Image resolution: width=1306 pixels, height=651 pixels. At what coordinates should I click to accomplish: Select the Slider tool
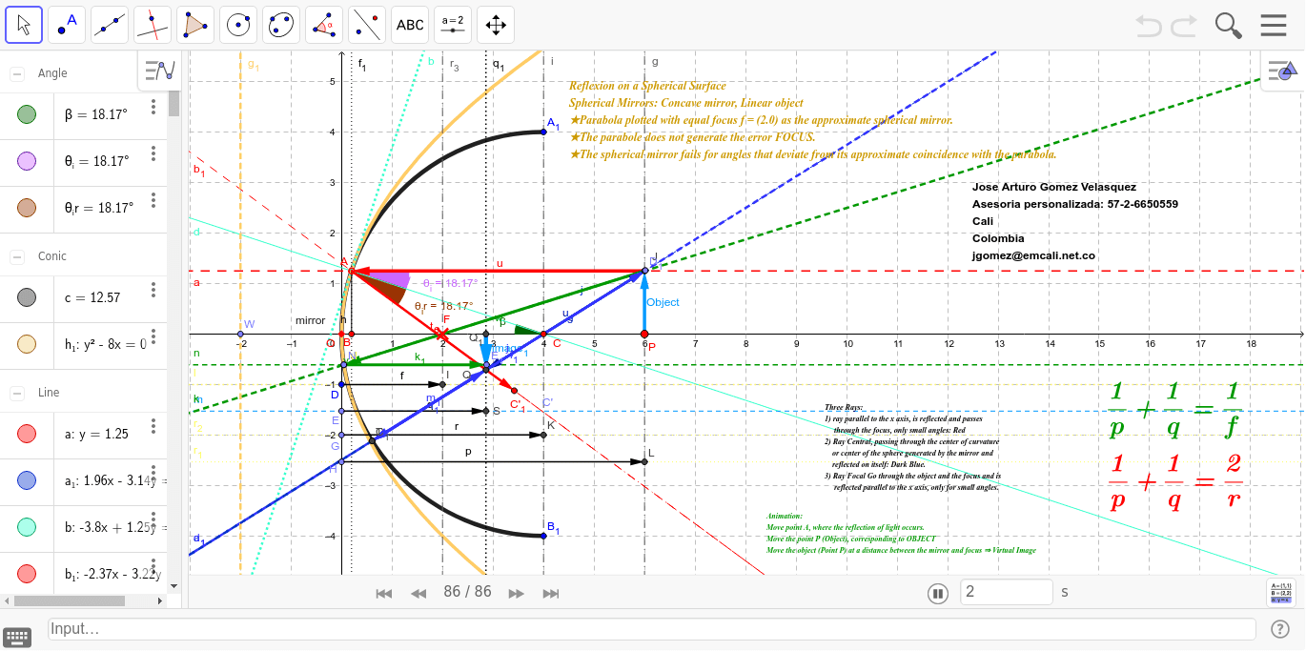[x=452, y=24]
